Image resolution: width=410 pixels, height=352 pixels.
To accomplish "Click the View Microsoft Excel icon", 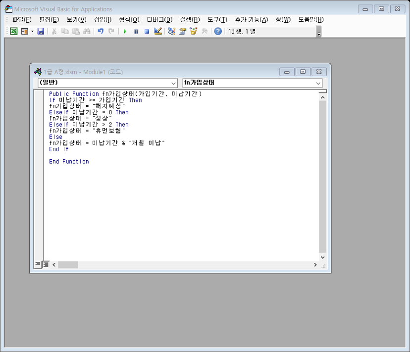I will click(x=14, y=31).
